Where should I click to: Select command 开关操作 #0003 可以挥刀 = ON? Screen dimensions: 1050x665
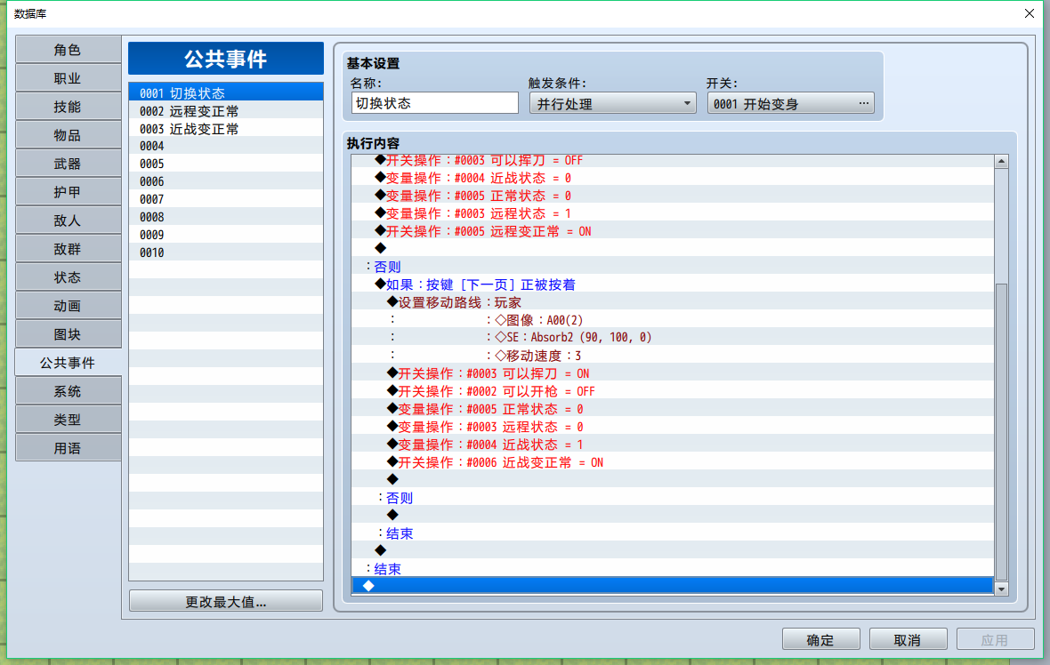click(673, 373)
